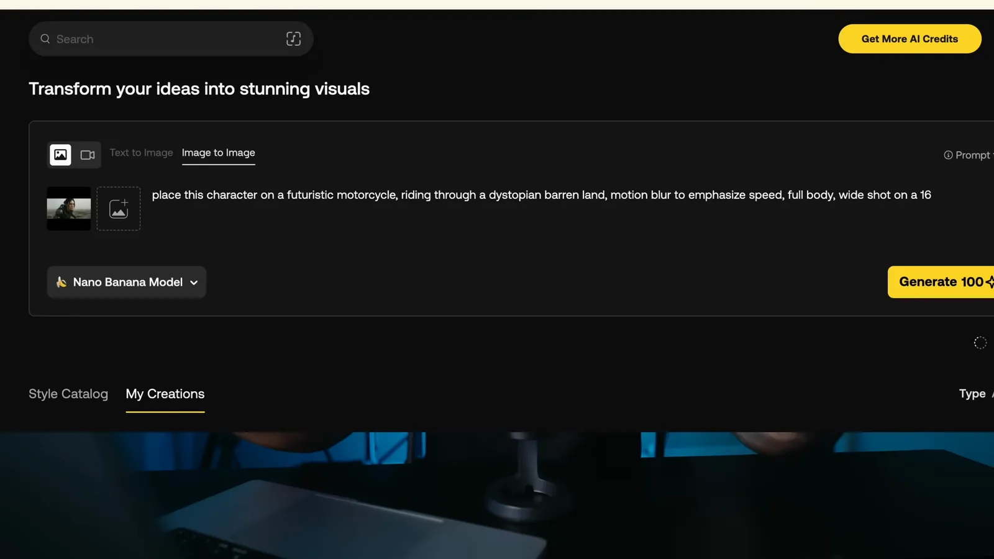Expand the Nano Banana Model dropdown
The height and width of the screenshot is (559, 994).
click(127, 282)
